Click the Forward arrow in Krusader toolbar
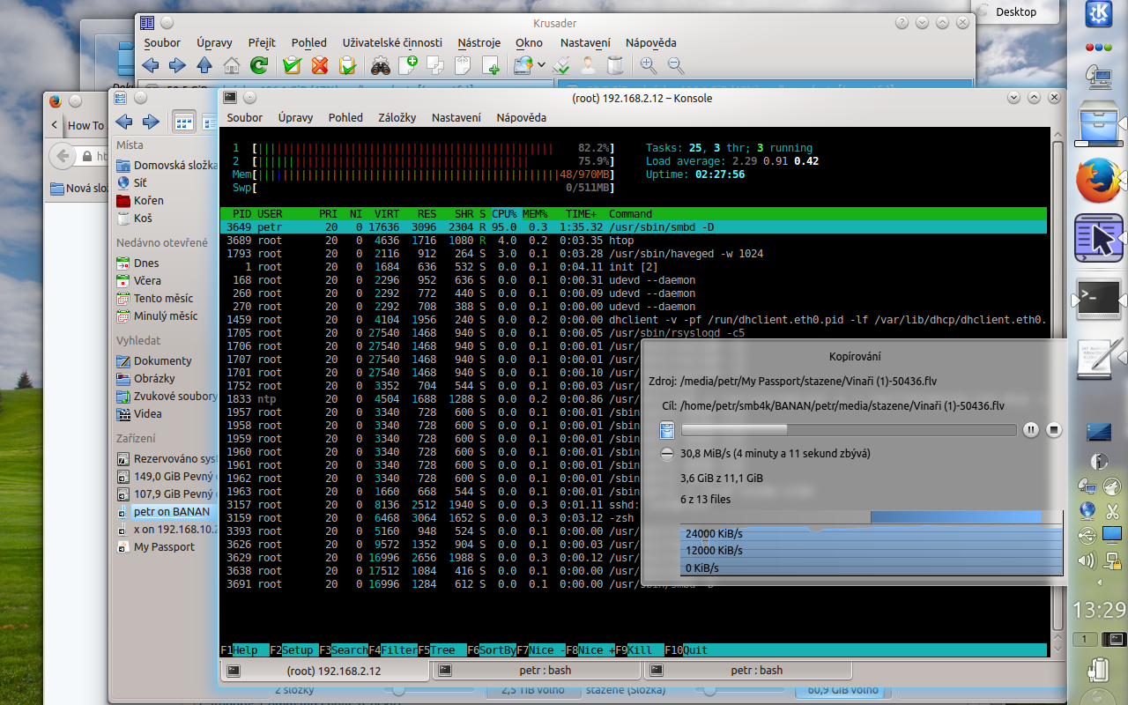Viewport: 1128px width, 705px height. 177,64
